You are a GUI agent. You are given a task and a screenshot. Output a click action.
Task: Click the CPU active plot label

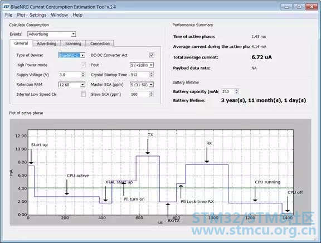coord(78,176)
